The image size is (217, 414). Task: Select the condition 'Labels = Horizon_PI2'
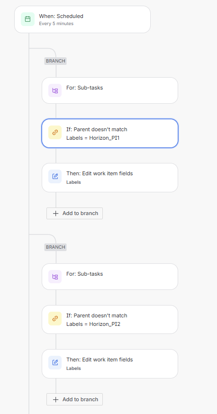tap(110, 319)
